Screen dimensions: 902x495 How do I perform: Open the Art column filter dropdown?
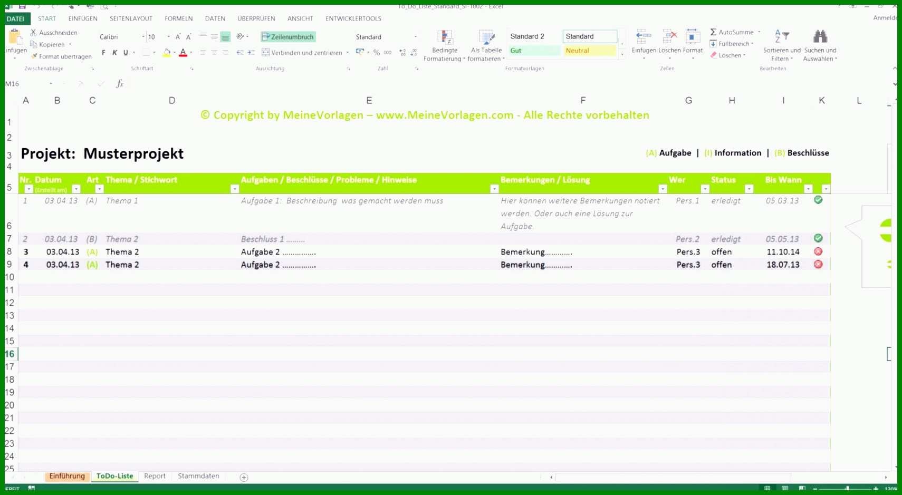coord(99,189)
